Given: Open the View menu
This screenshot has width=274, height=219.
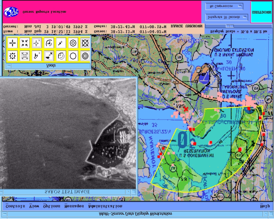Looking at the screenshot, I should (34, 206).
